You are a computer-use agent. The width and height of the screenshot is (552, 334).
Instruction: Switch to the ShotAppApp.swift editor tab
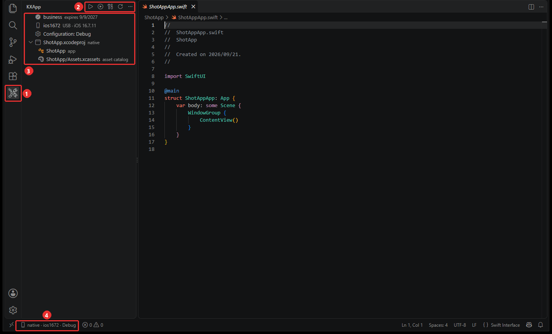pos(168,7)
